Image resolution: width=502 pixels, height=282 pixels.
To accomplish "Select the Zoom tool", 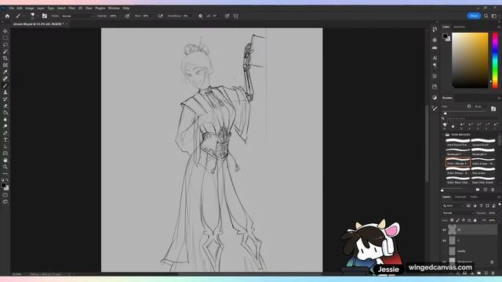I will coord(5,167).
